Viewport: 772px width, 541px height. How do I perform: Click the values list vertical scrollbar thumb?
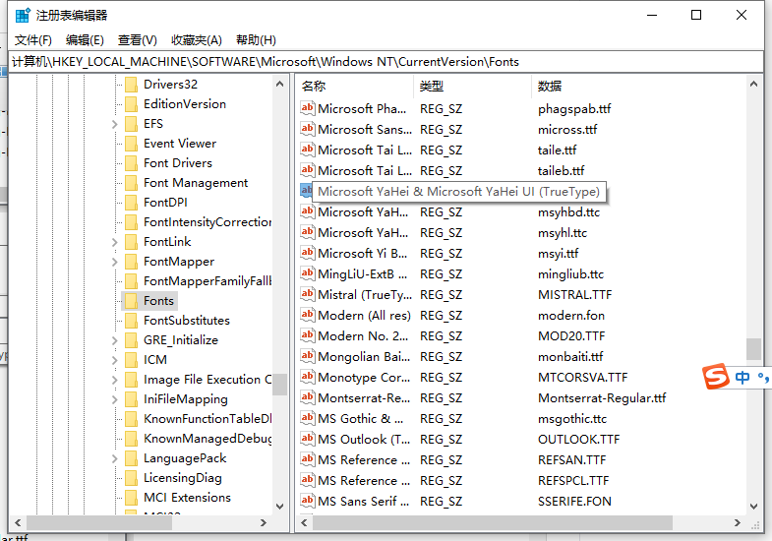point(753,349)
